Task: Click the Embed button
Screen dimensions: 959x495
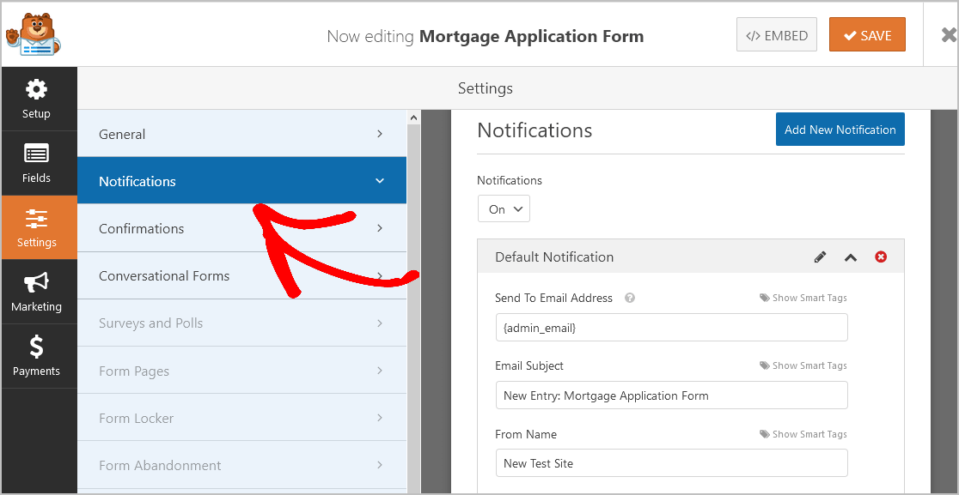Action: (x=777, y=35)
